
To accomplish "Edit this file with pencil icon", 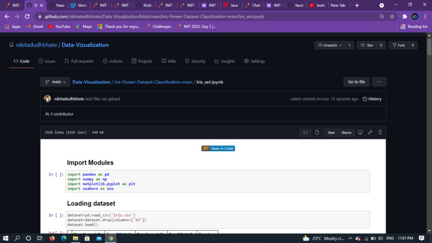I will pyautogui.click(x=370, y=132).
